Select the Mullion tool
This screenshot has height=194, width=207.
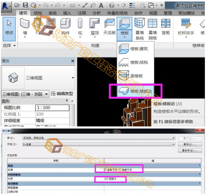tap(166, 27)
